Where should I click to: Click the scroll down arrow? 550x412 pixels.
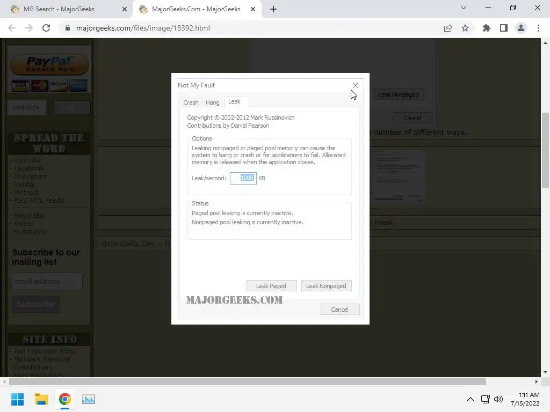(x=545, y=372)
